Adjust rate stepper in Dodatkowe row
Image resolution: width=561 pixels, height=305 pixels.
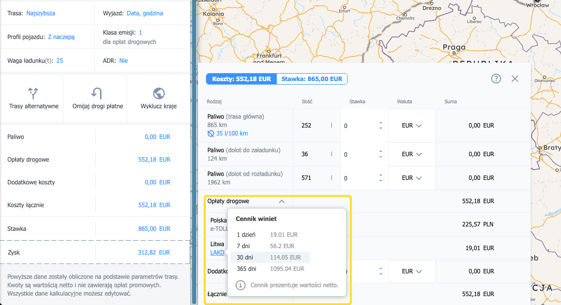(x=381, y=271)
